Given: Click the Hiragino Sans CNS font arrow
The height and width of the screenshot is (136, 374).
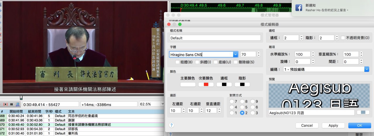Looking at the screenshot, I should (x=236, y=54).
